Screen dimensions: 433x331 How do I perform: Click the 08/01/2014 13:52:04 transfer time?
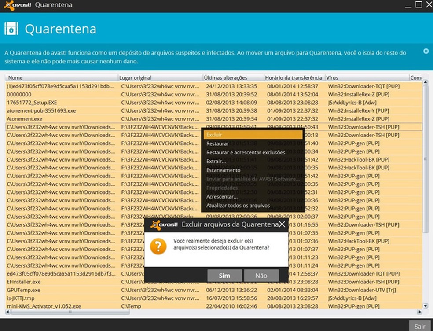click(293, 94)
